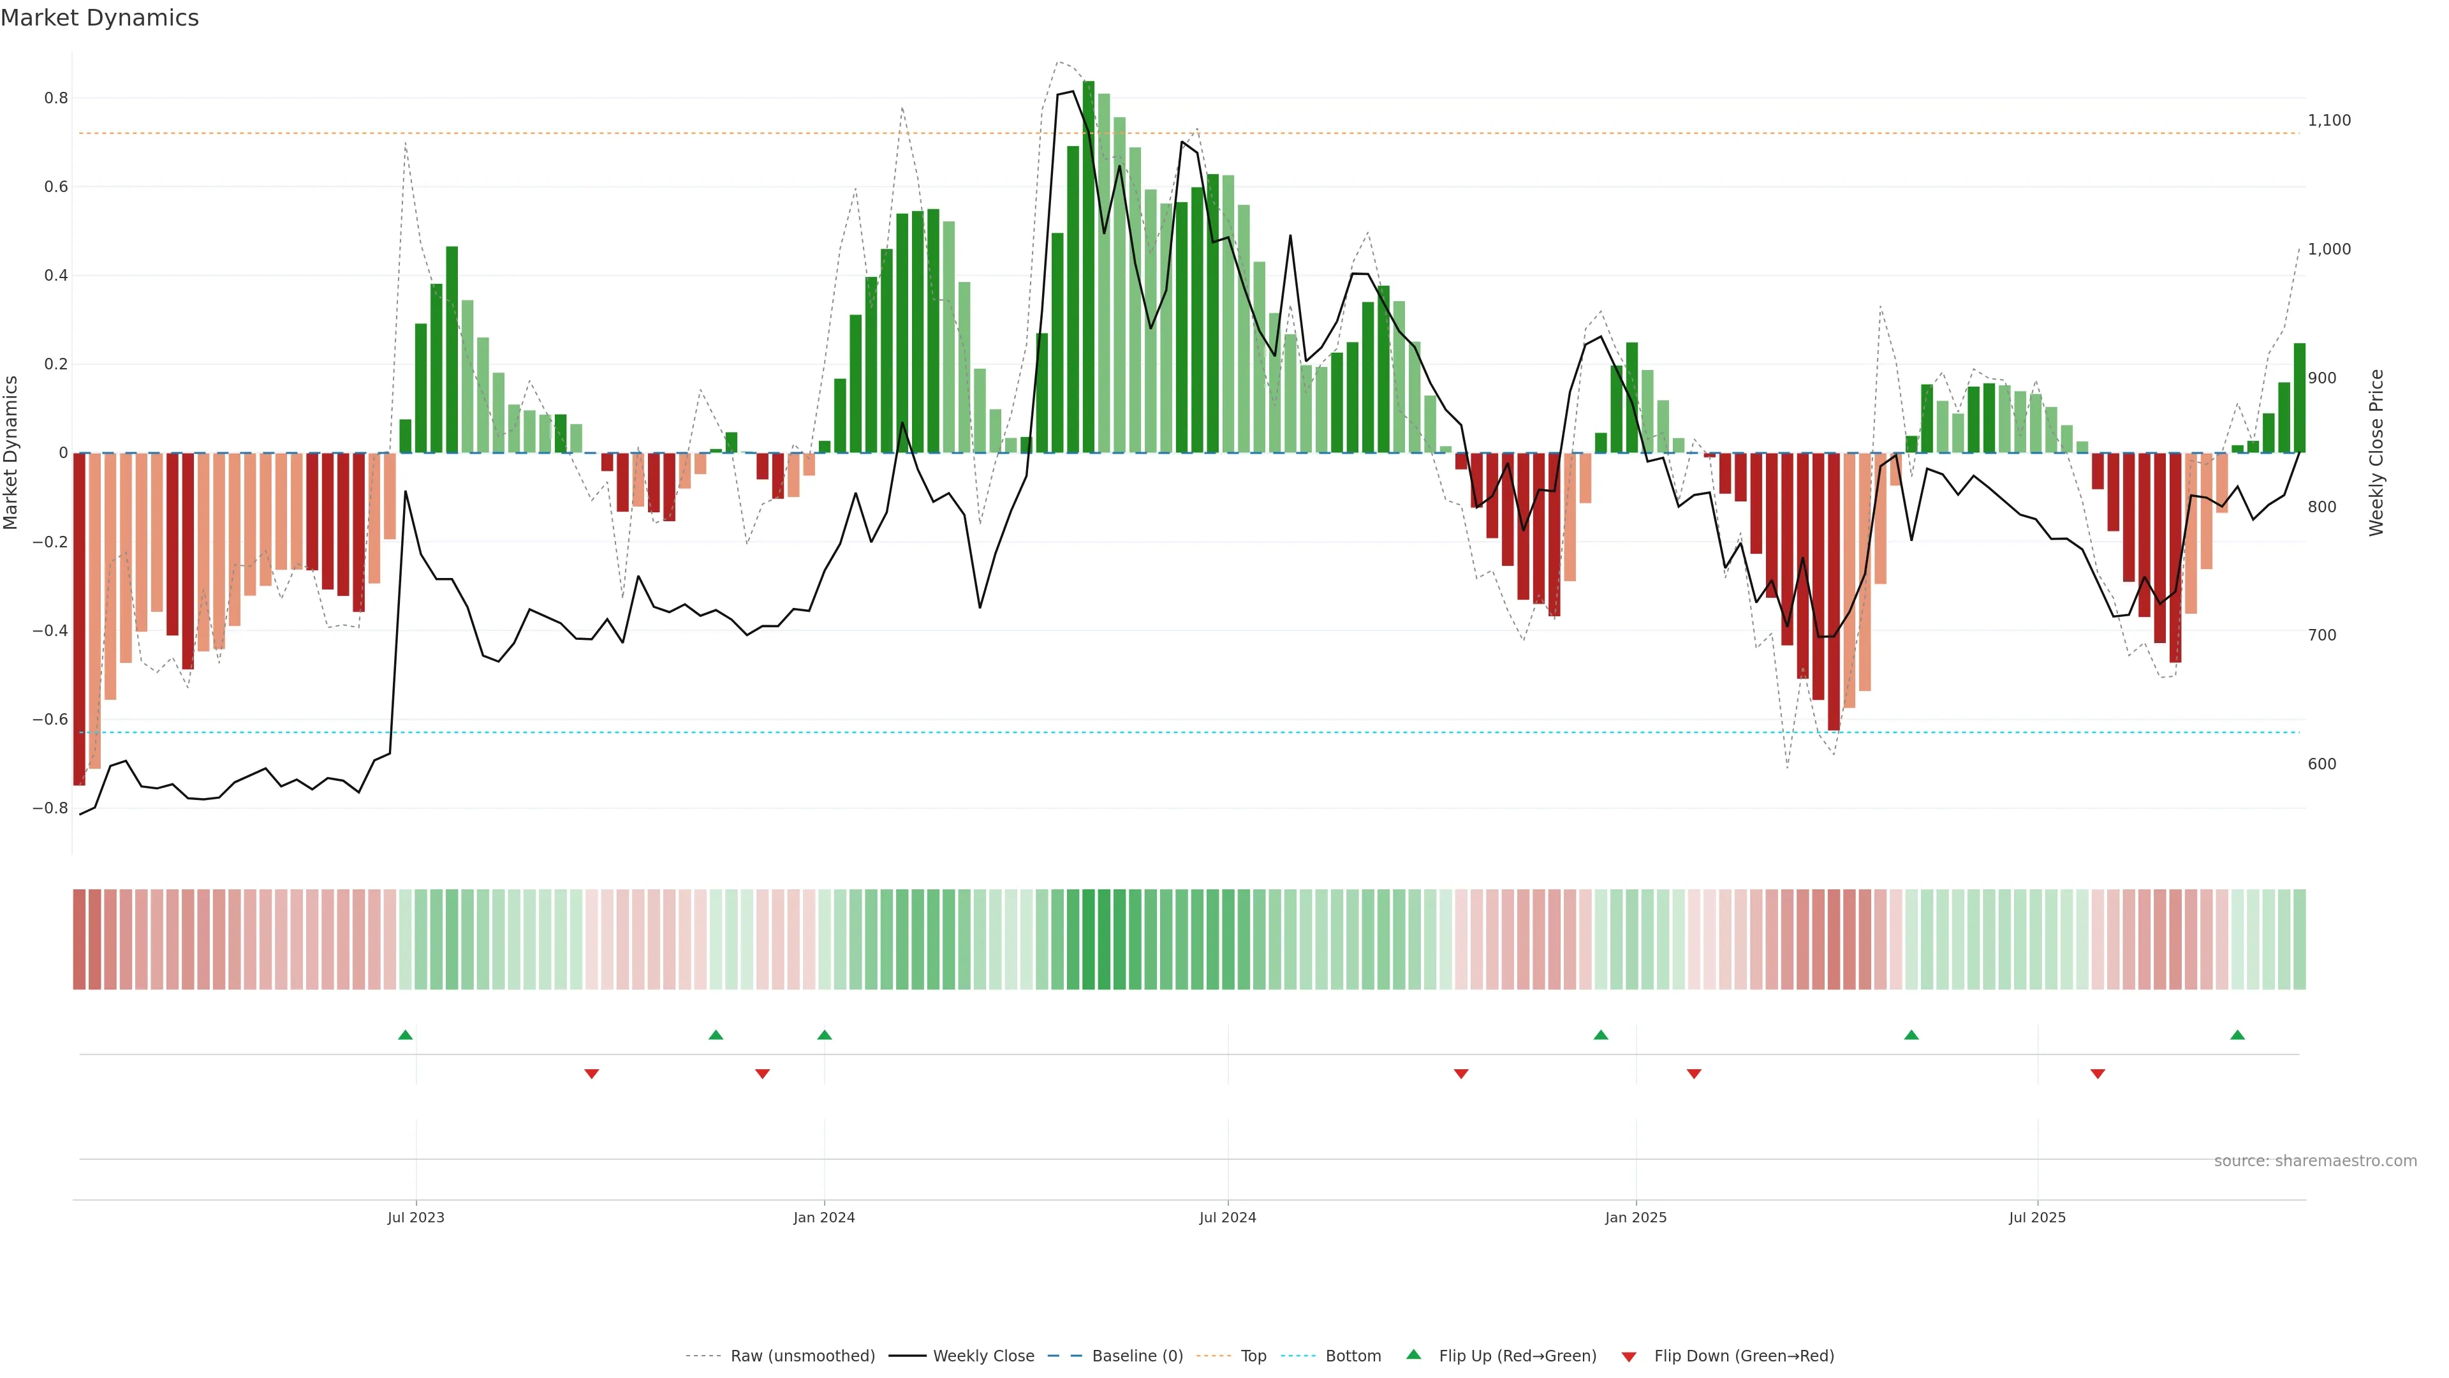Click the Flip Up triangle icon in legend
Viewport: 2449px width, 1378px height.
(x=1414, y=1354)
